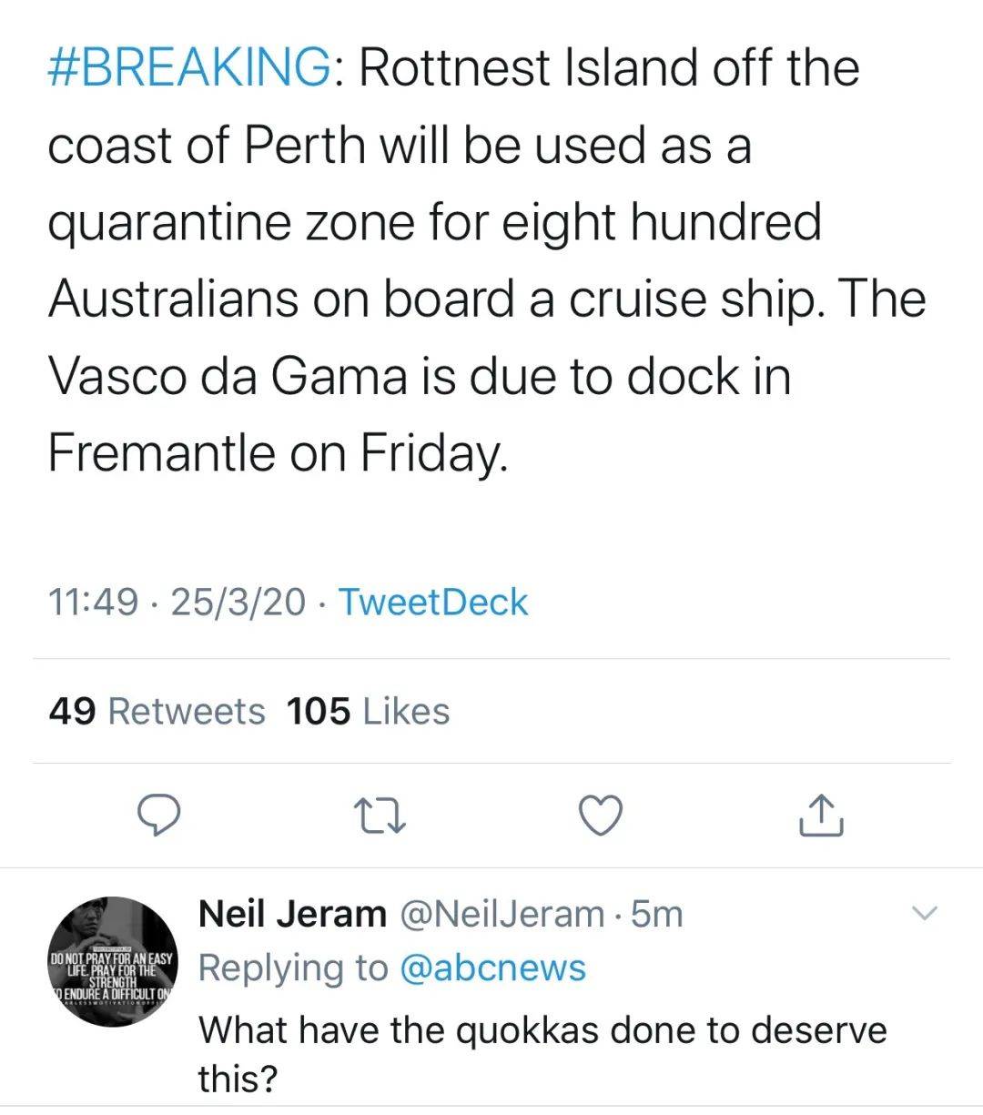Open the TweetDeck source link
This screenshot has width=983, height=1115.
click(432, 603)
